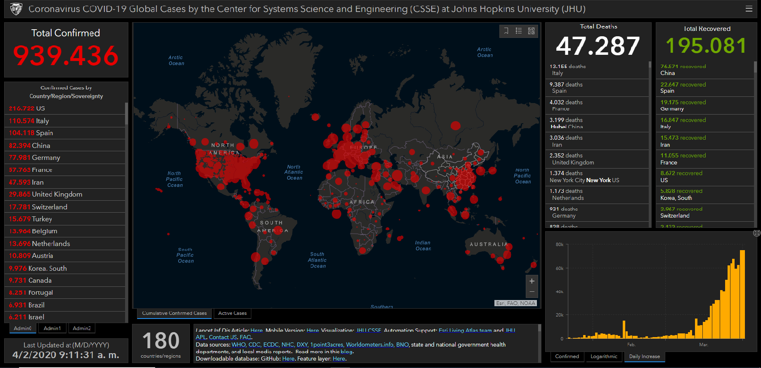Select the Admin2 list tab
Screen dimensions: 761x368
[82, 328]
